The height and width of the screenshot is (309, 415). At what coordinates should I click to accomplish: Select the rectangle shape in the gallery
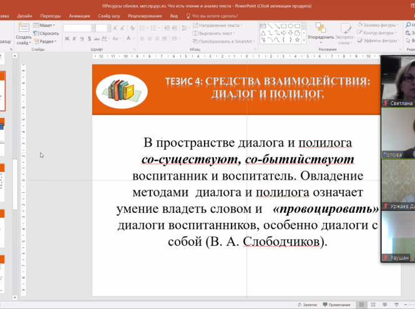coord(283,26)
